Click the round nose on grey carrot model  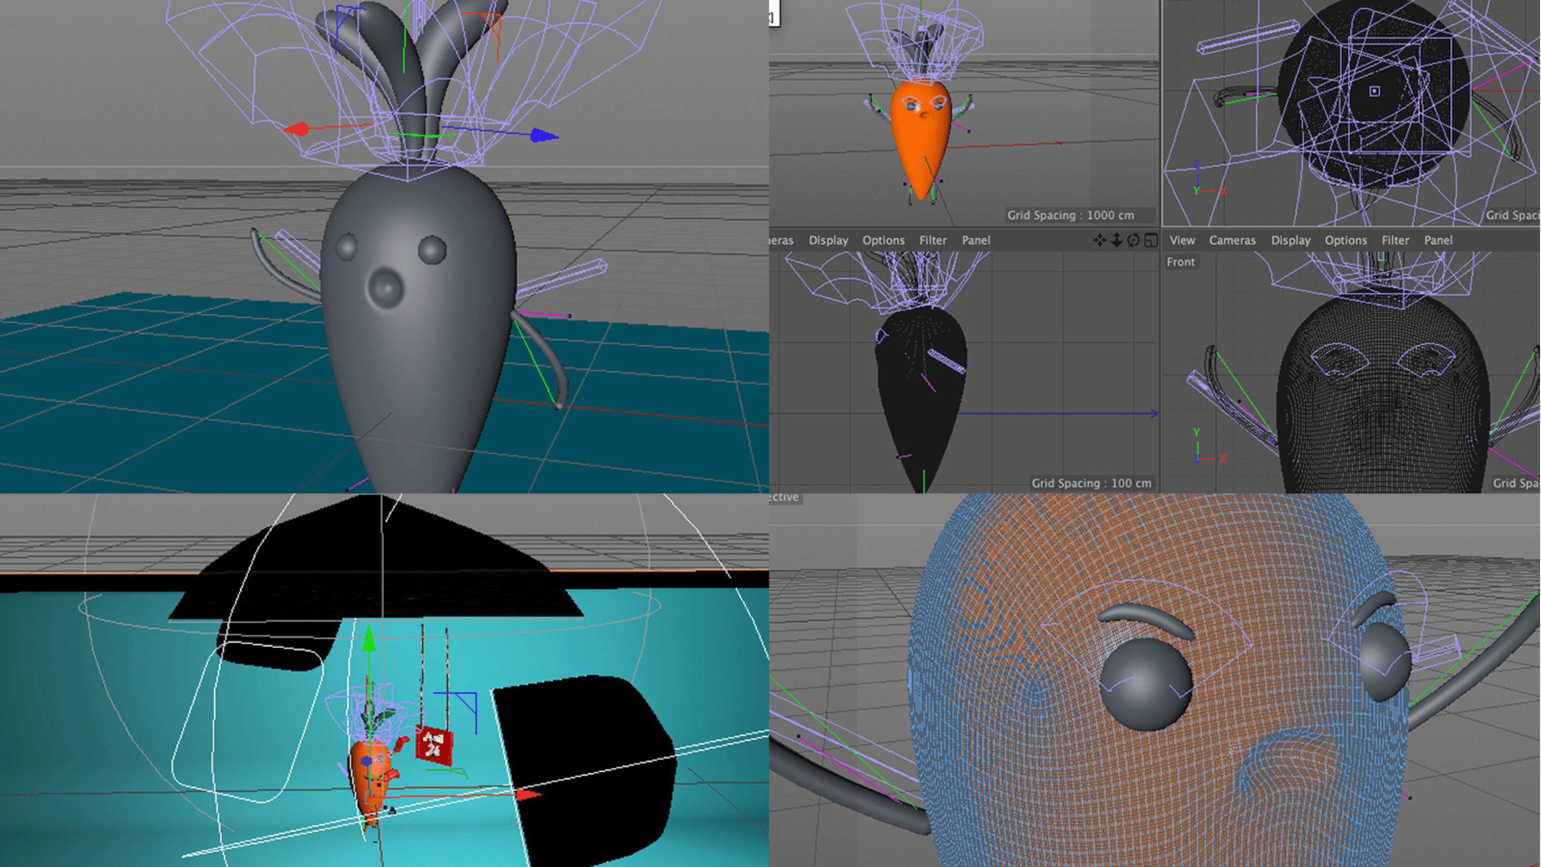[385, 287]
